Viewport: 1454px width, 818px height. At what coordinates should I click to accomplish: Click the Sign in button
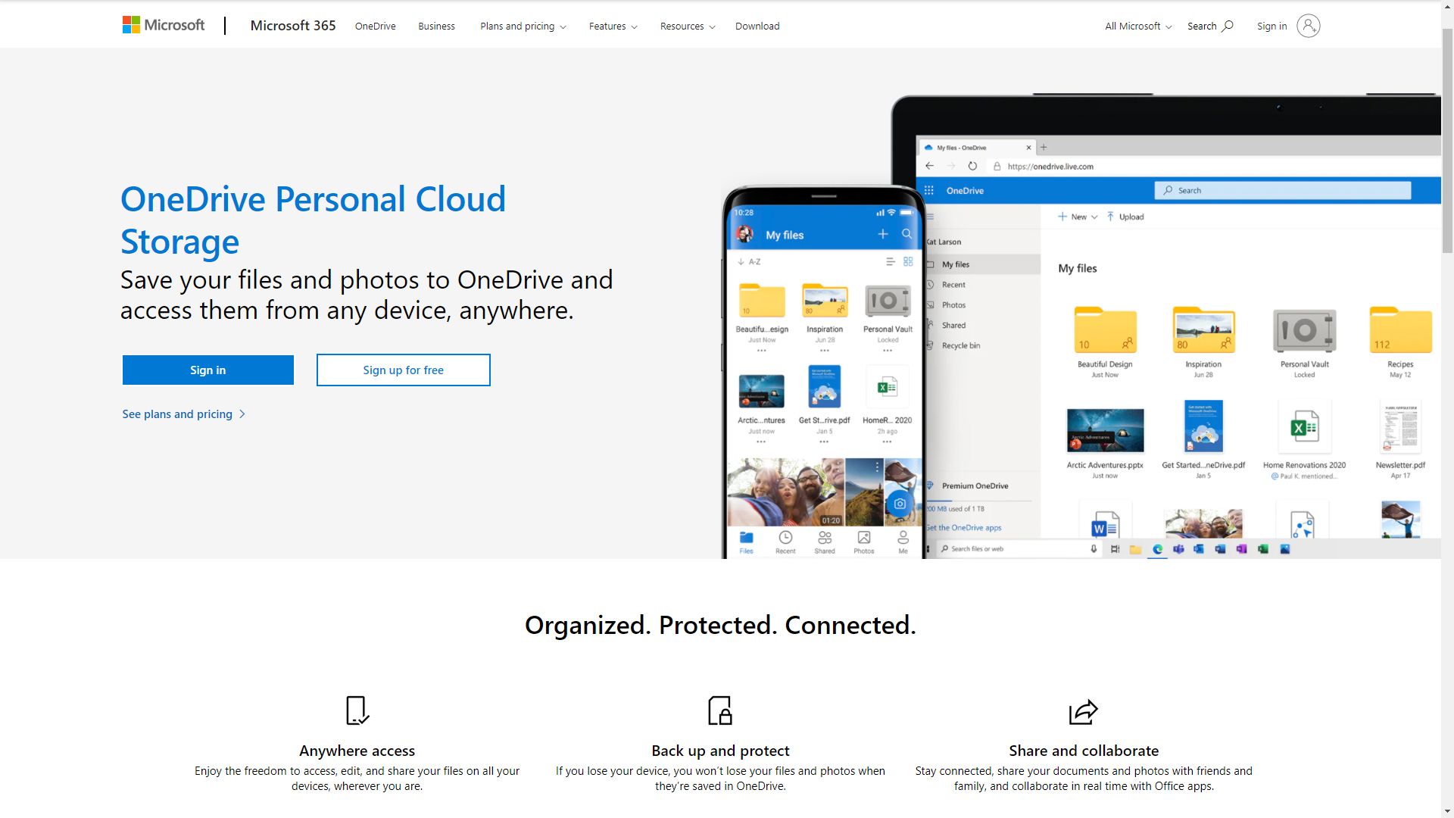pyautogui.click(x=207, y=370)
